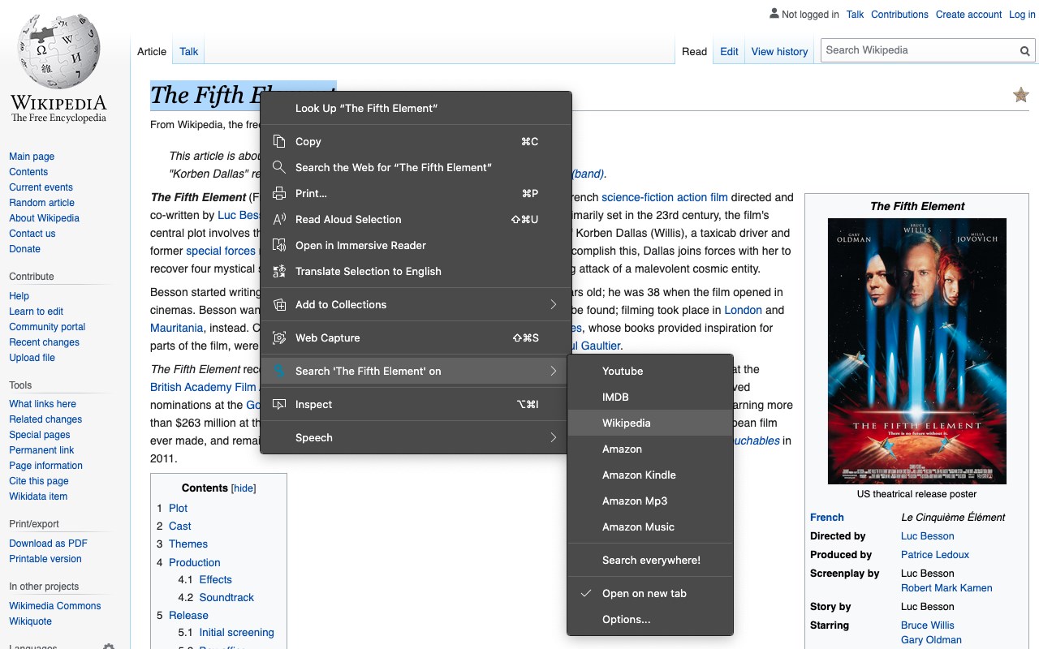This screenshot has width=1039, height=649.
Task: Open the Luc Besson link in infobox
Action: pos(927,536)
